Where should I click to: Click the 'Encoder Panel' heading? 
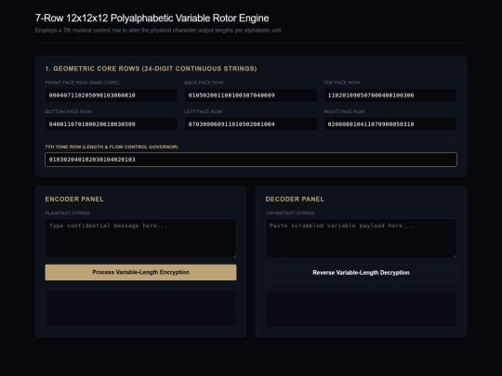pyautogui.click(x=74, y=200)
